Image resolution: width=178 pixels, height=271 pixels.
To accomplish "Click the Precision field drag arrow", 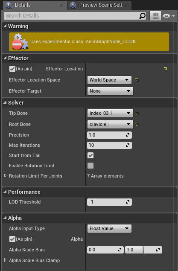I will pyautogui.click(x=128, y=135).
